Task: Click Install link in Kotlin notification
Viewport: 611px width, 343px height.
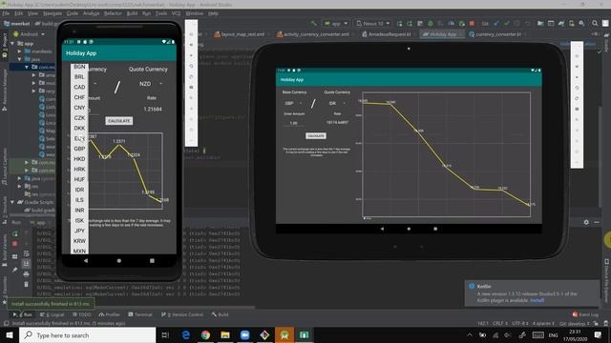Action: 537,300
